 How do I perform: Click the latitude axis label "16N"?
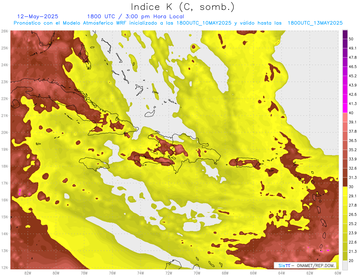click(x=4, y=200)
